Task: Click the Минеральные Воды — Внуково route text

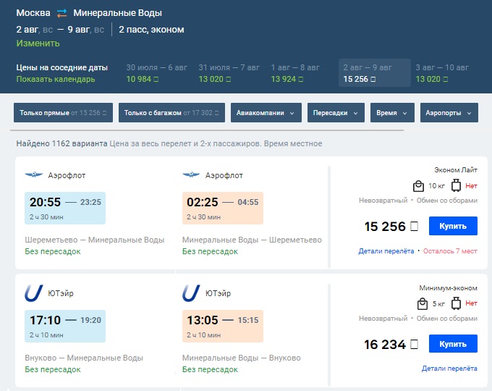Action: click(241, 358)
